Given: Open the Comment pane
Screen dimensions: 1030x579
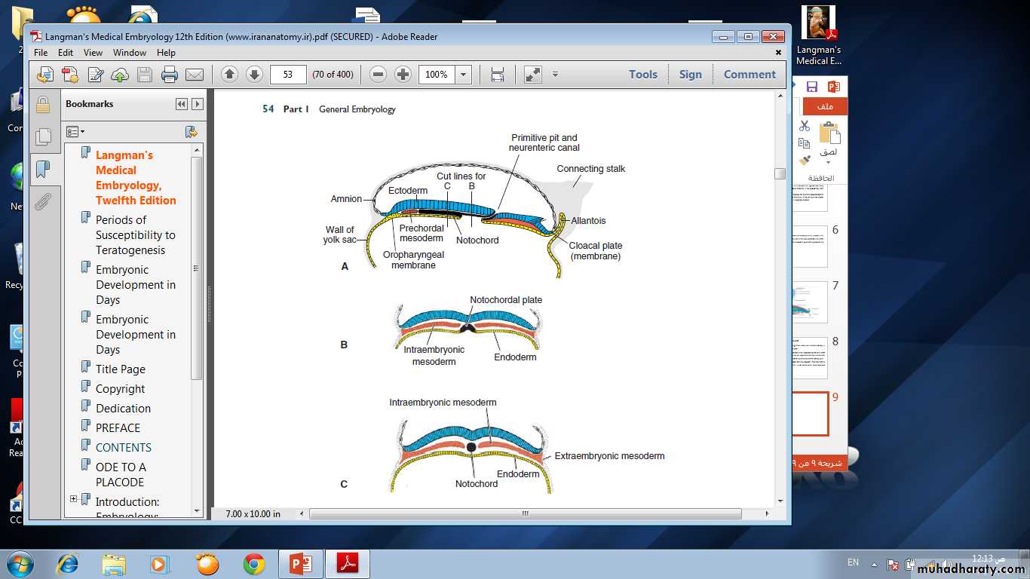Looking at the screenshot, I should pyautogui.click(x=749, y=74).
